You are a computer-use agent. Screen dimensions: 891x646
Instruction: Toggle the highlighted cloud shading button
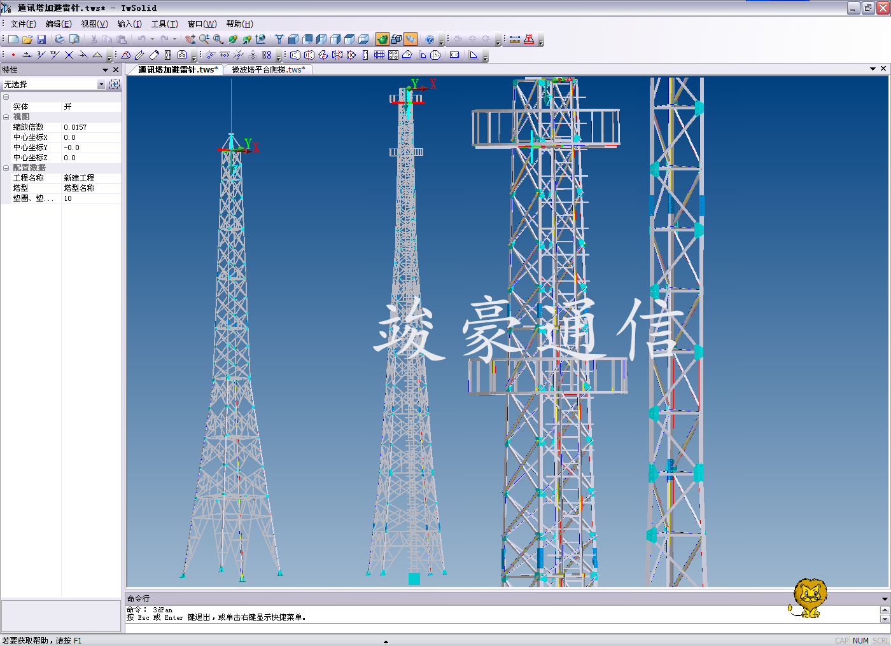(410, 39)
